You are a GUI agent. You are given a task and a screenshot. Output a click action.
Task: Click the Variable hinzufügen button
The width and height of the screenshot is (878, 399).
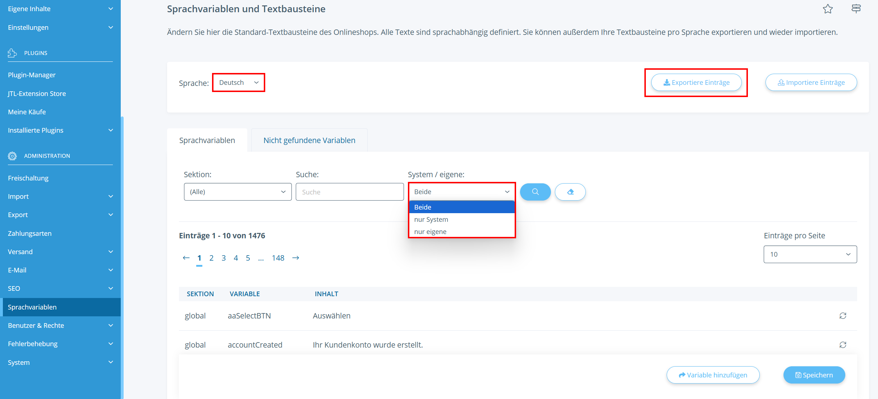click(713, 375)
